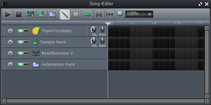
Task: Click horizontal scrollbar left arrow
Action: point(4,101)
